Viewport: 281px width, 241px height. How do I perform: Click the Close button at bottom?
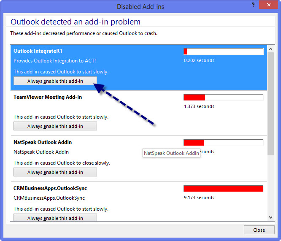pos(259,230)
